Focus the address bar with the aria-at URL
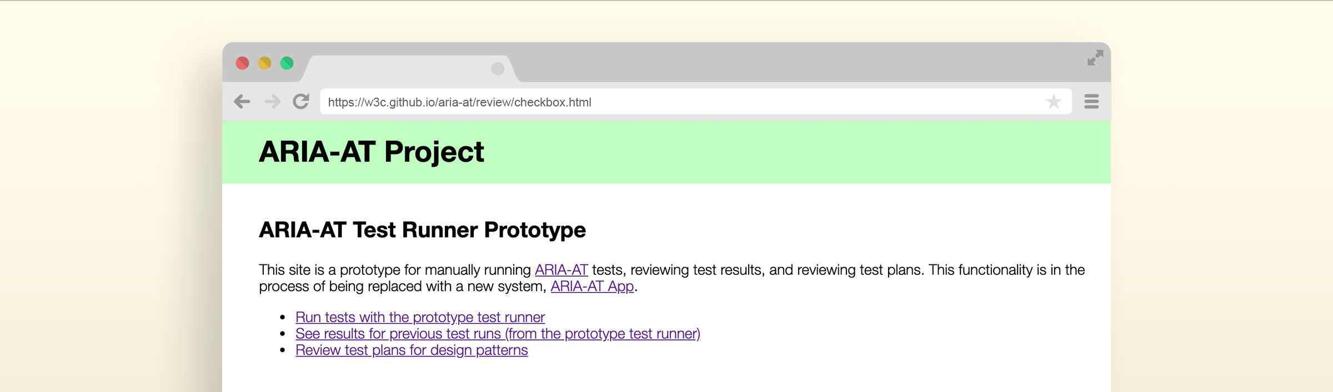The width and height of the screenshot is (1333, 392). coord(666,102)
